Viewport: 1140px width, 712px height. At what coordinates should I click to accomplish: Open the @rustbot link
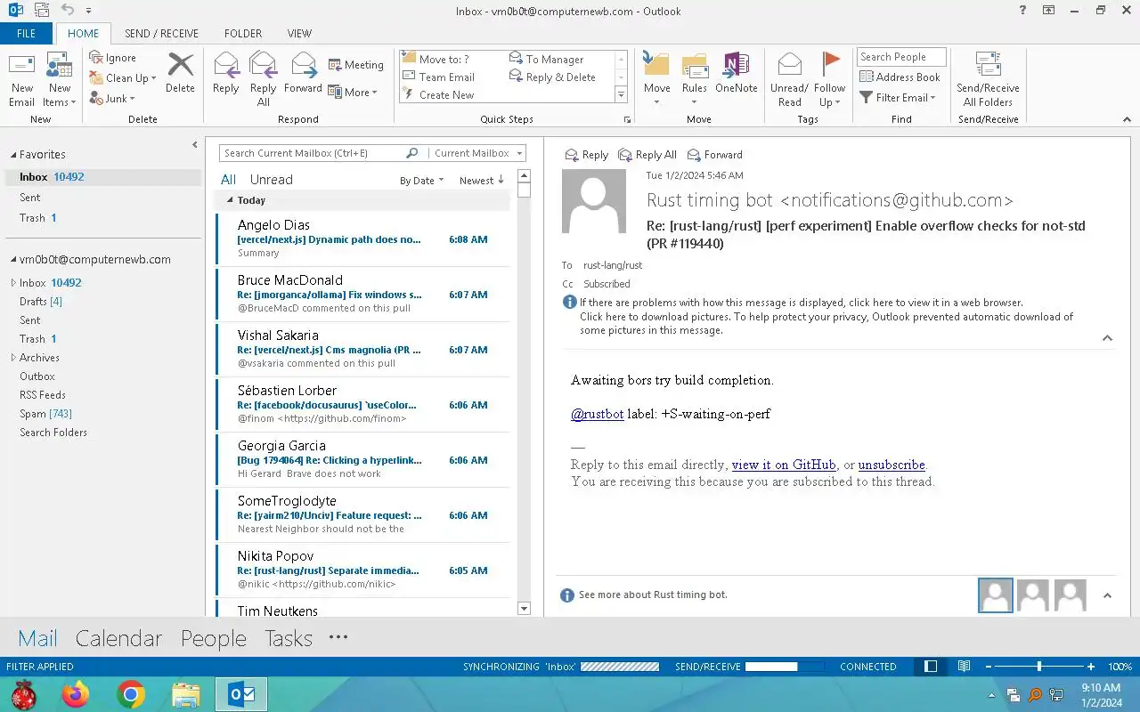(597, 414)
